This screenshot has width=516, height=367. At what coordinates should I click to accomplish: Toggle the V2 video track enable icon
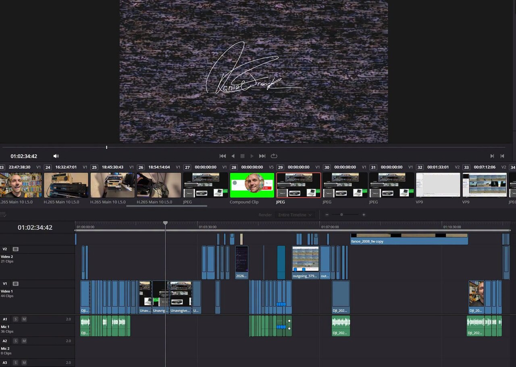16,249
